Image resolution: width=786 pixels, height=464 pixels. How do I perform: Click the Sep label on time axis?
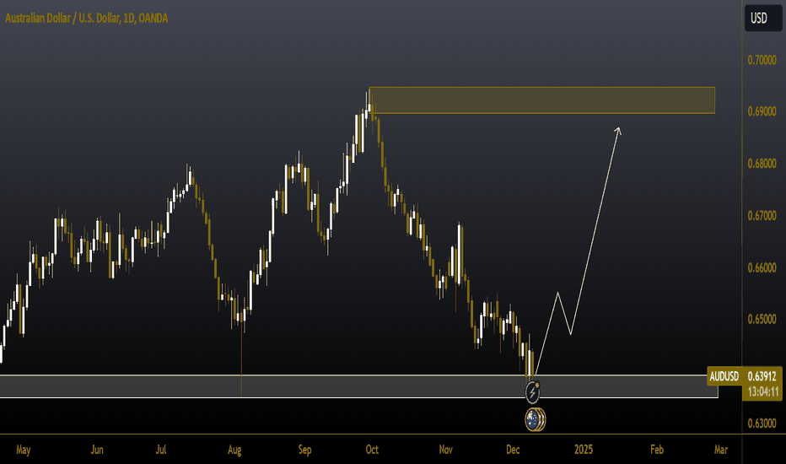click(304, 450)
